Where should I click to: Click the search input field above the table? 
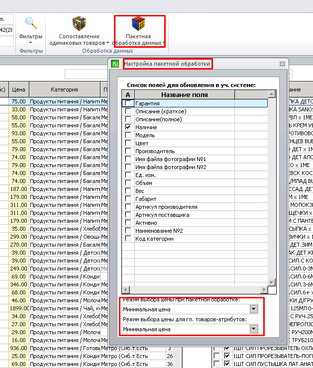tap(86, 74)
